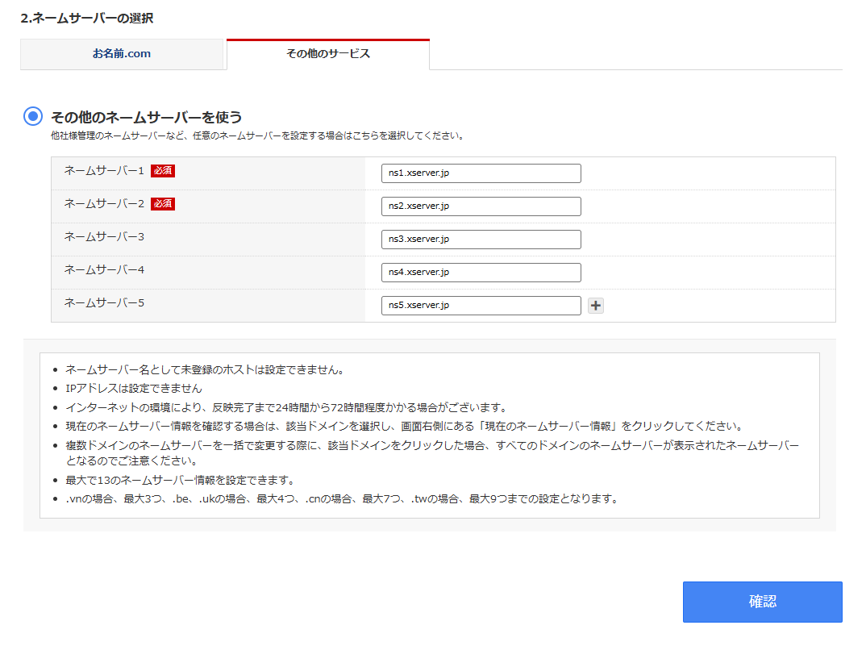Click the plus icon to add a nameserver field
The image size is (866, 646).
tap(595, 306)
